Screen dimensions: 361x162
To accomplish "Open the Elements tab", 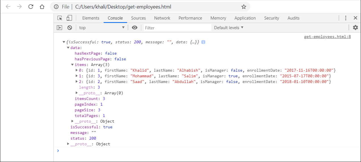I will click(x=91, y=18).
